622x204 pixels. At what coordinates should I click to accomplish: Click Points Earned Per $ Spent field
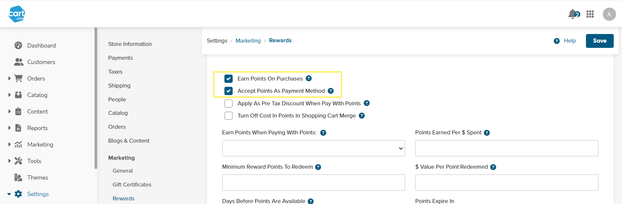click(507, 148)
